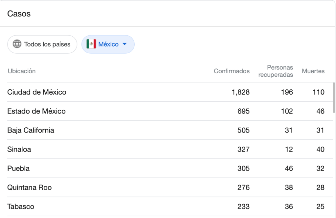Viewport: 336px width, 218px height.
Task: Click the Personas recuperadas column header
Action: click(276, 71)
